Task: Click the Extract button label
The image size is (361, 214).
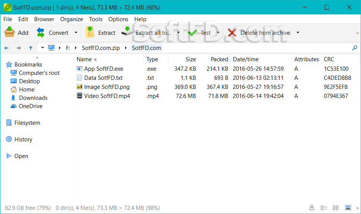Action: click(107, 33)
